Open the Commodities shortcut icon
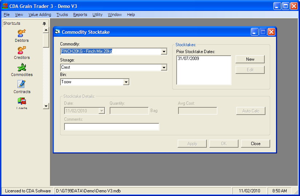Screen dimensions: 300x196 (x=21, y=68)
